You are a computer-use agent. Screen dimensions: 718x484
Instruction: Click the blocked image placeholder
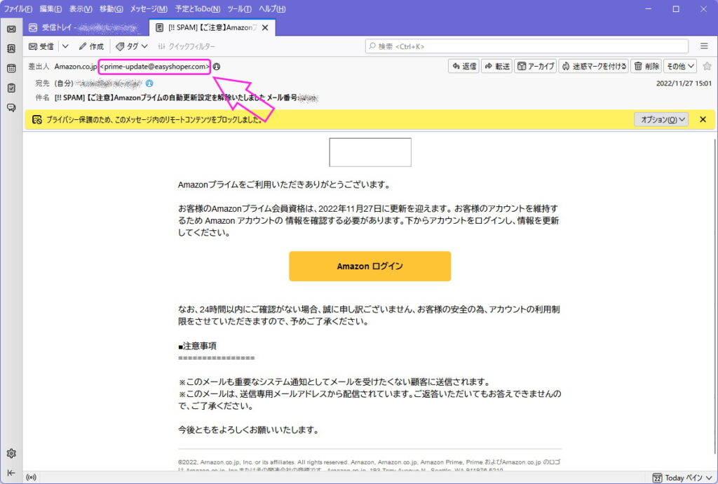coord(370,152)
